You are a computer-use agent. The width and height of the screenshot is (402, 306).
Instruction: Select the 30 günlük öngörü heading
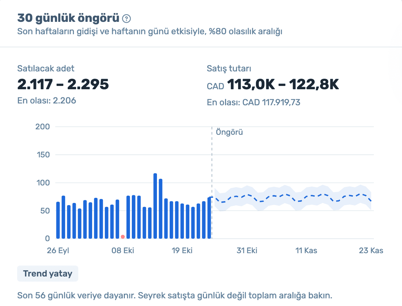(x=68, y=18)
